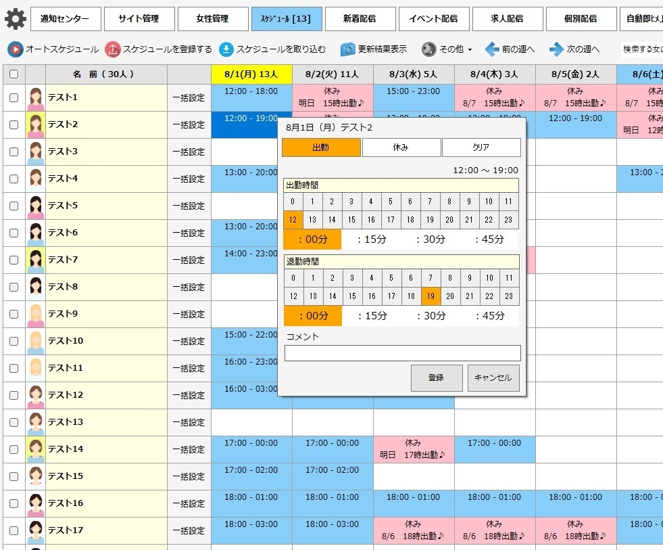Viewport: 663px width, 550px height.
Task: Click the コメント text field
Action: [x=402, y=353]
